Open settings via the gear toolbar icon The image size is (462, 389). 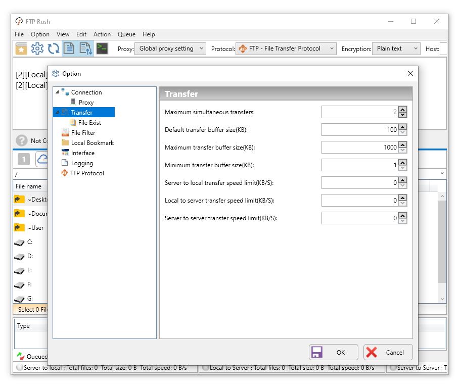[x=37, y=48]
